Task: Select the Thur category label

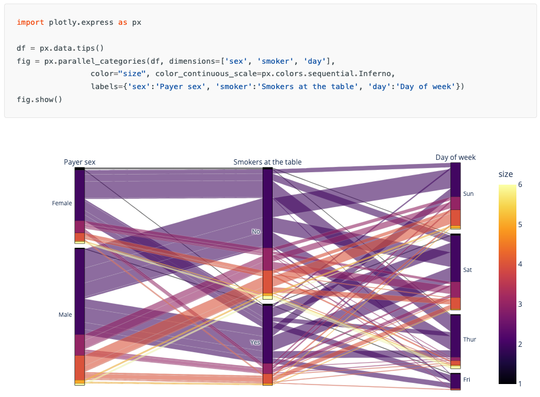Action: (469, 339)
